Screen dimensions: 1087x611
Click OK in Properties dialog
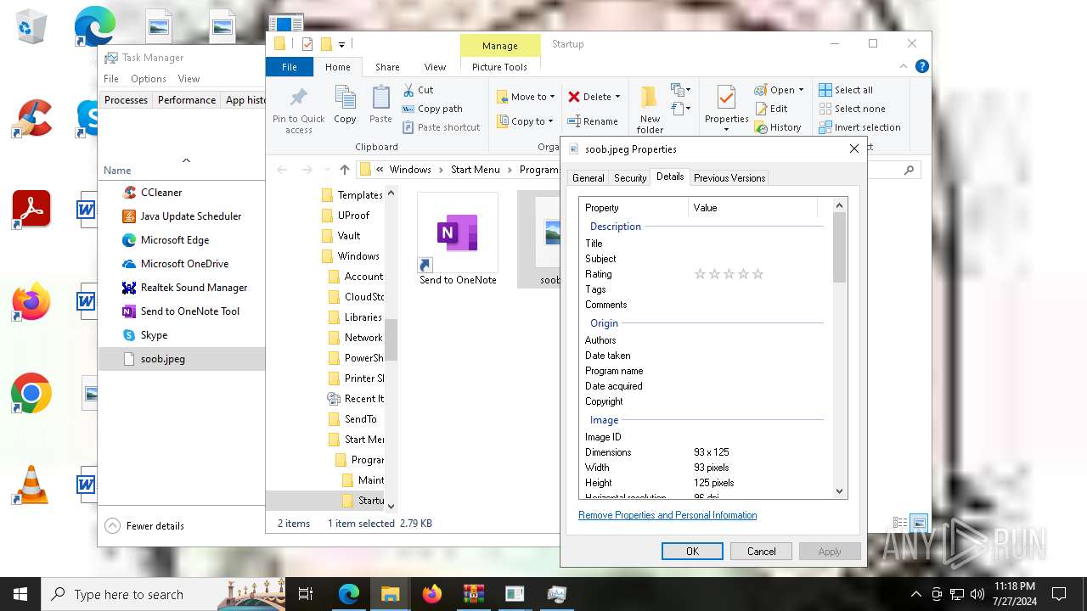click(x=692, y=552)
